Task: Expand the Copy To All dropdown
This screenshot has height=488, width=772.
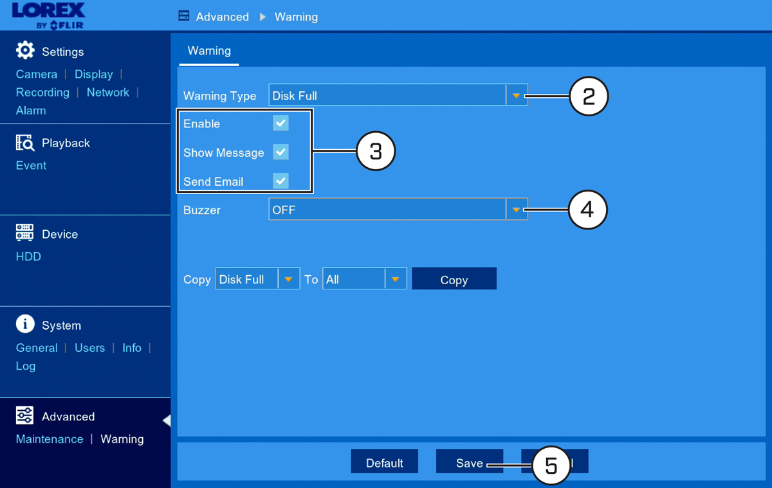Action: click(365, 279)
